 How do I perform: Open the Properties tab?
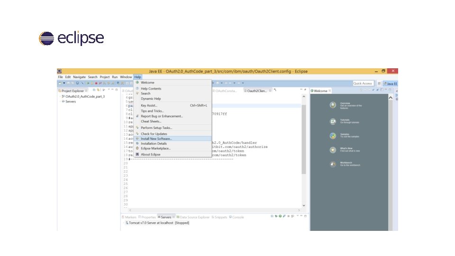(x=147, y=217)
